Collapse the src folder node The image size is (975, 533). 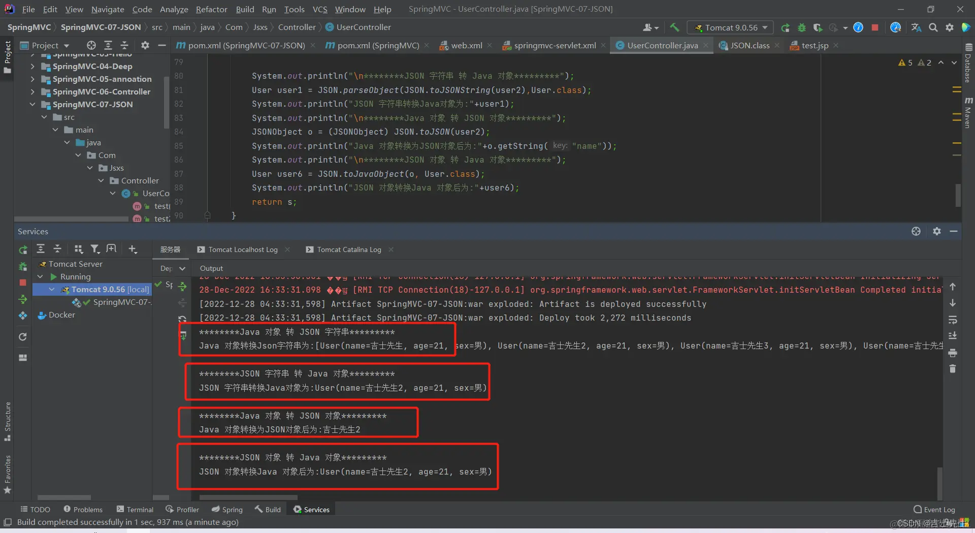[x=44, y=117]
